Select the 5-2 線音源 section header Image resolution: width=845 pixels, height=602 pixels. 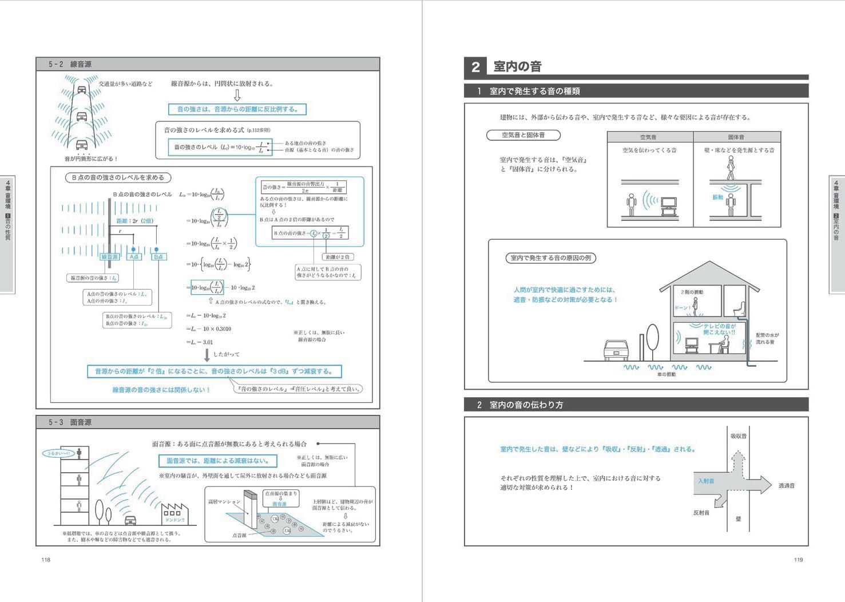click(208, 64)
